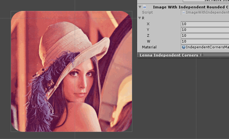The image size is (229, 139).
Task: Click the Set Native Size button
Action: 206,1
